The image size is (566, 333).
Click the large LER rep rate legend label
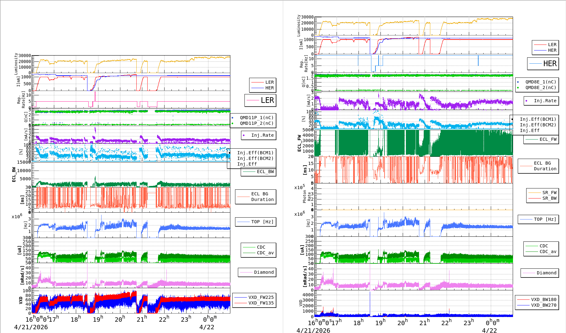[267, 100]
